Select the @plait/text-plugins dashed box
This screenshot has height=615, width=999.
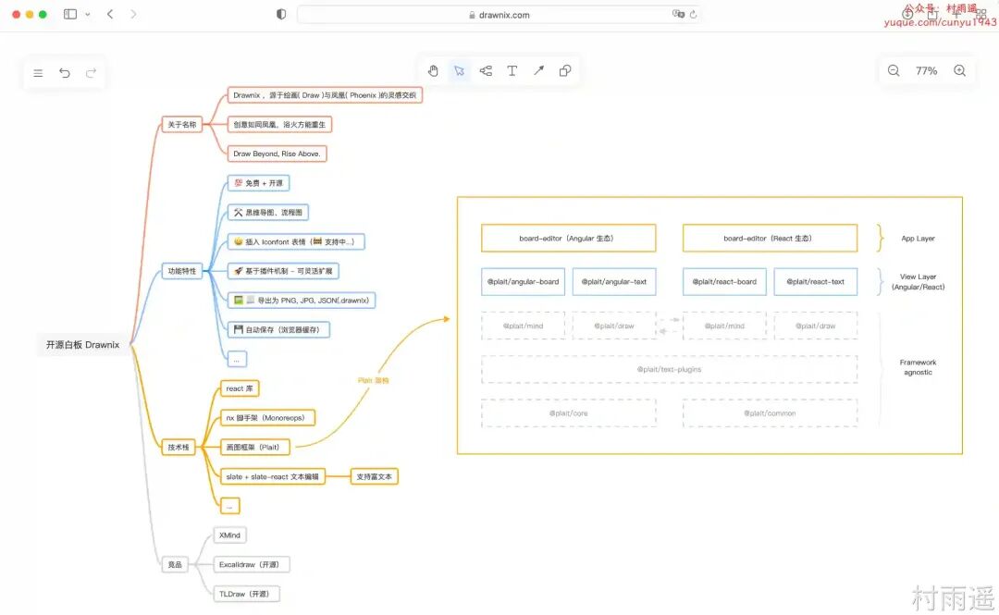coord(669,369)
